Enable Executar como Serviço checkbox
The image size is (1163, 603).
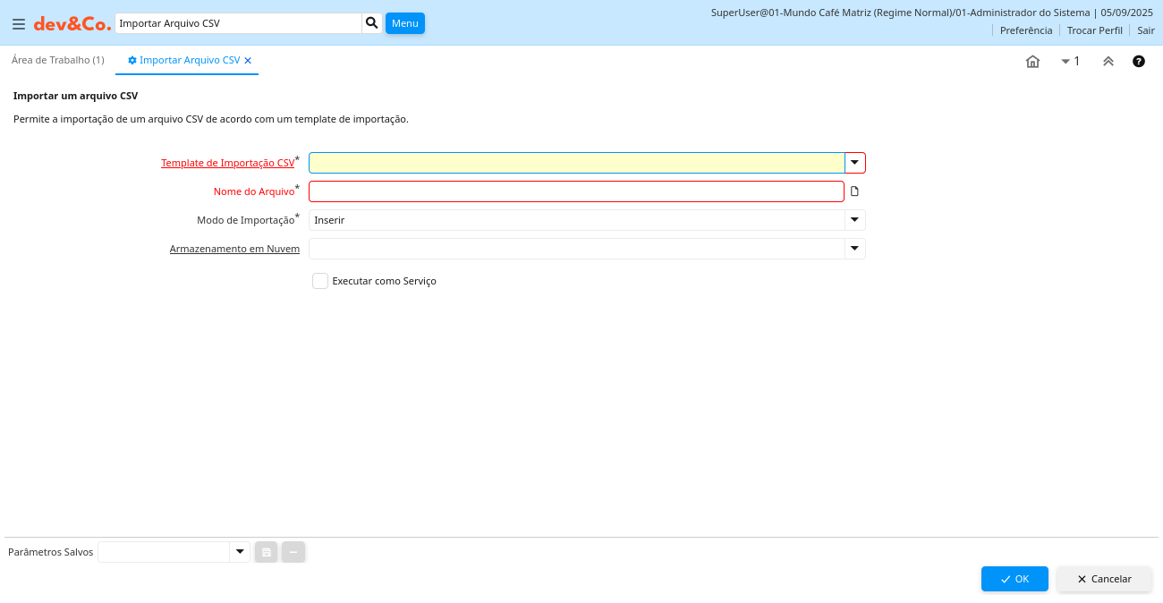click(x=320, y=281)
